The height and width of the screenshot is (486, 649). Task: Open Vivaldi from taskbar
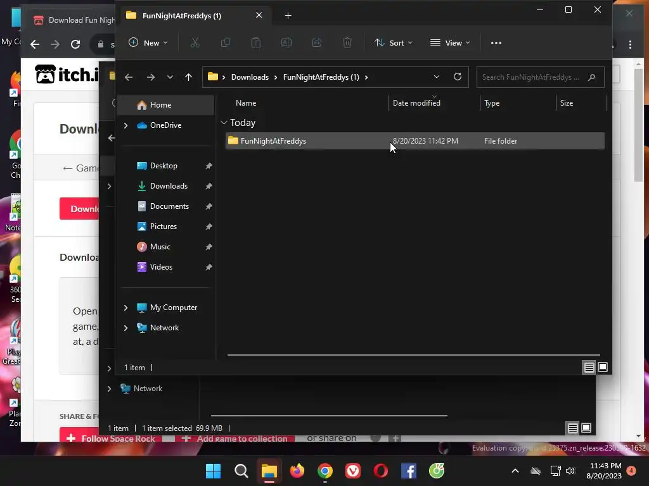[x=352, y=471]
